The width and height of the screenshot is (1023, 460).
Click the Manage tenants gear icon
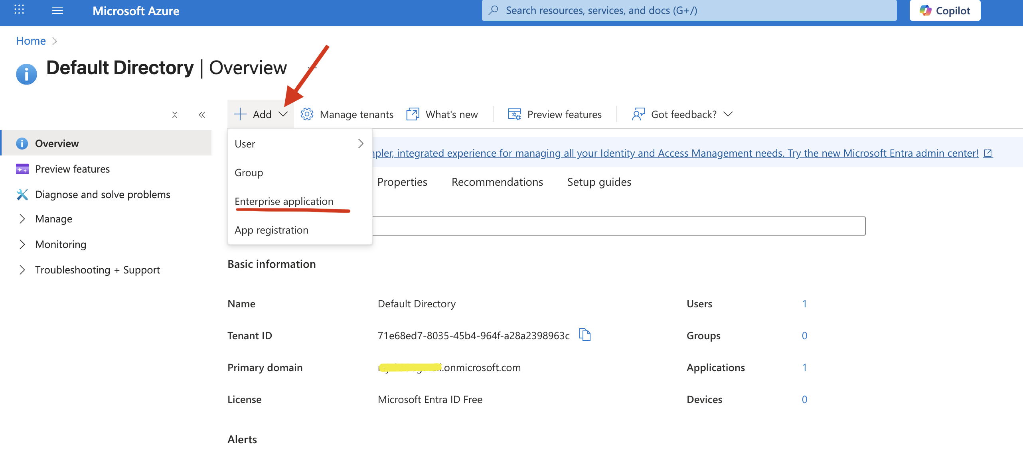tap(307, 114)
